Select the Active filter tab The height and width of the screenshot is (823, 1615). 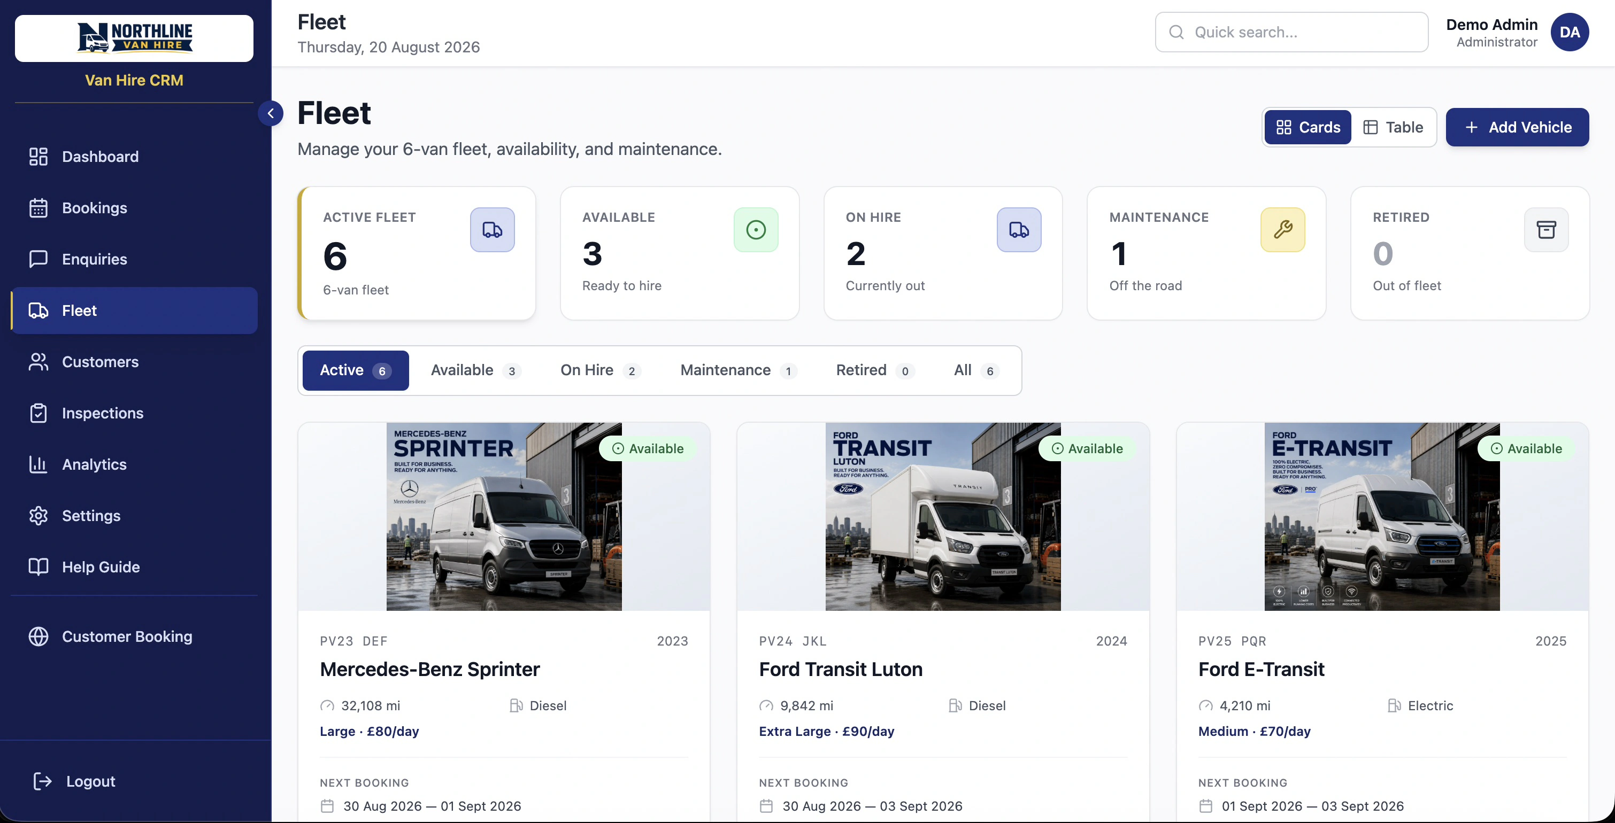[x=356, y=371]
